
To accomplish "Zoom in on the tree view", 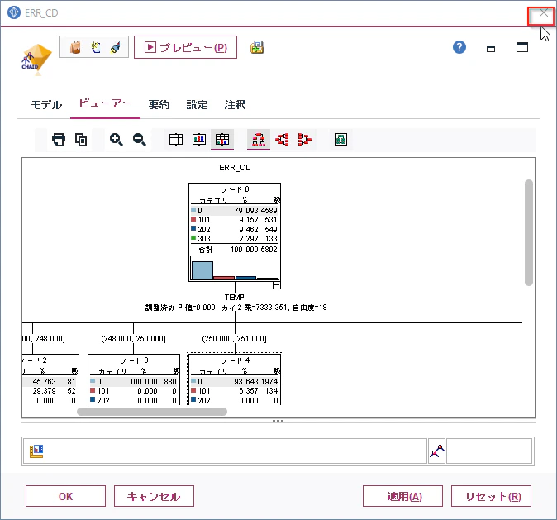I will click(117, 140).
